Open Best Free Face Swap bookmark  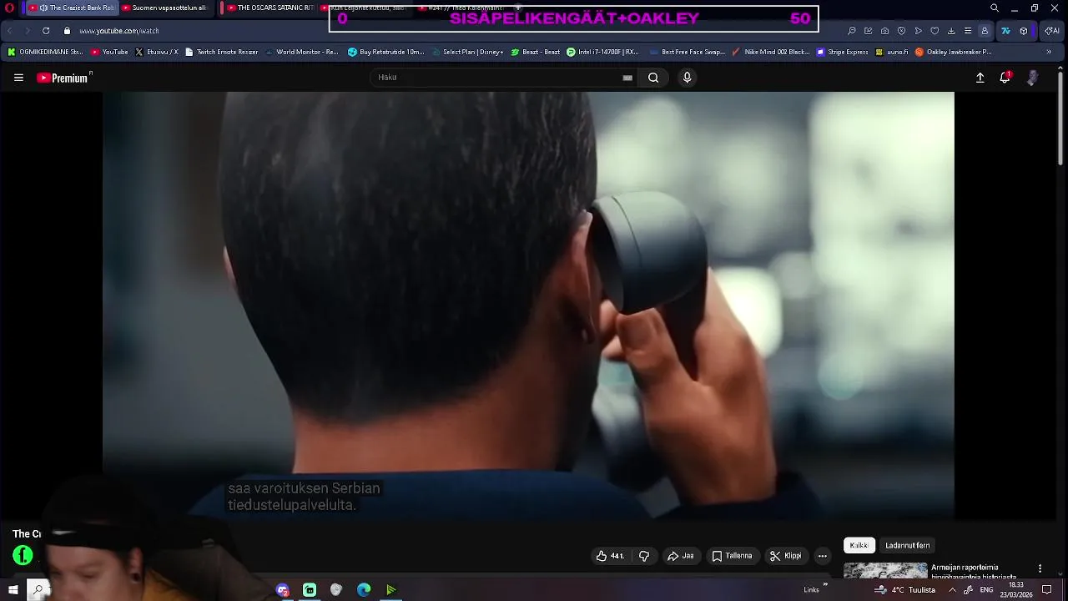(687, 52)
